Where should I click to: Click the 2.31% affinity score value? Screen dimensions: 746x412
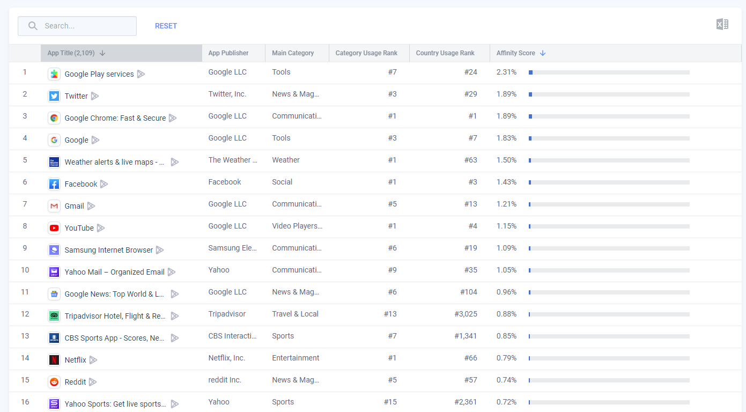507,72
